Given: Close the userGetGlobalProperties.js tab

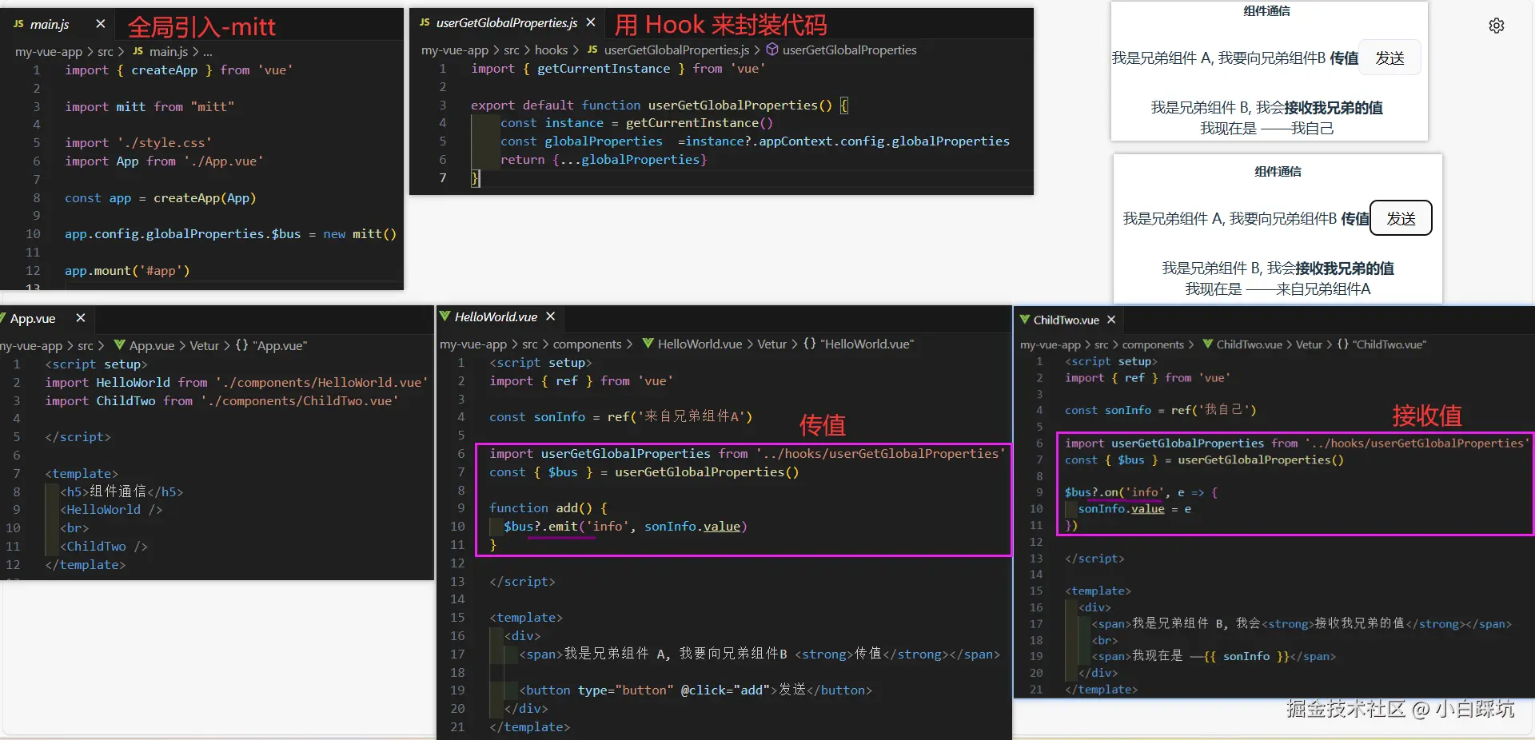Looking at the screenshot, I should tap(590, 22).
